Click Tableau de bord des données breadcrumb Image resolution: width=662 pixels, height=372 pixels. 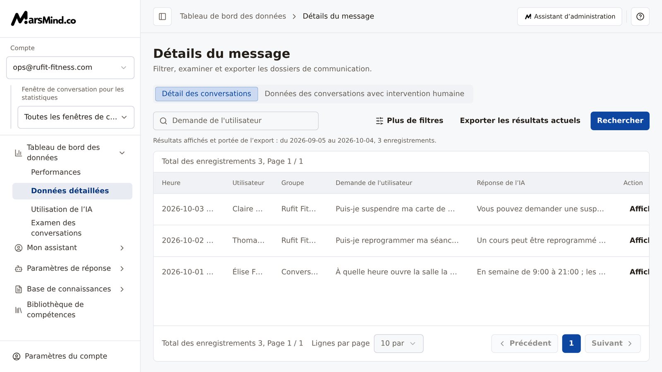click(233, 16)
